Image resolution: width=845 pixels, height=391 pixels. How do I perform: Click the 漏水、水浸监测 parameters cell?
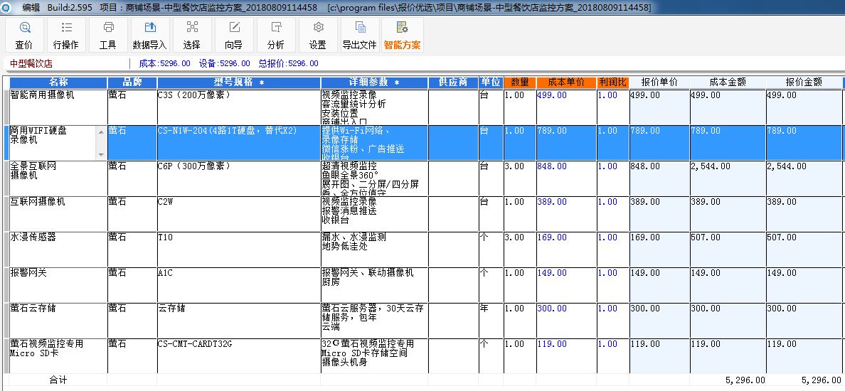(x=375, y=250)
